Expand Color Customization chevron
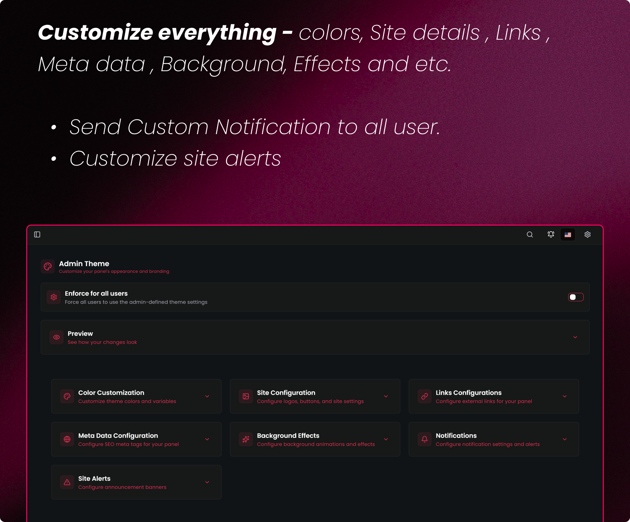This screenshot has width=630, height=522. (207, 396)
